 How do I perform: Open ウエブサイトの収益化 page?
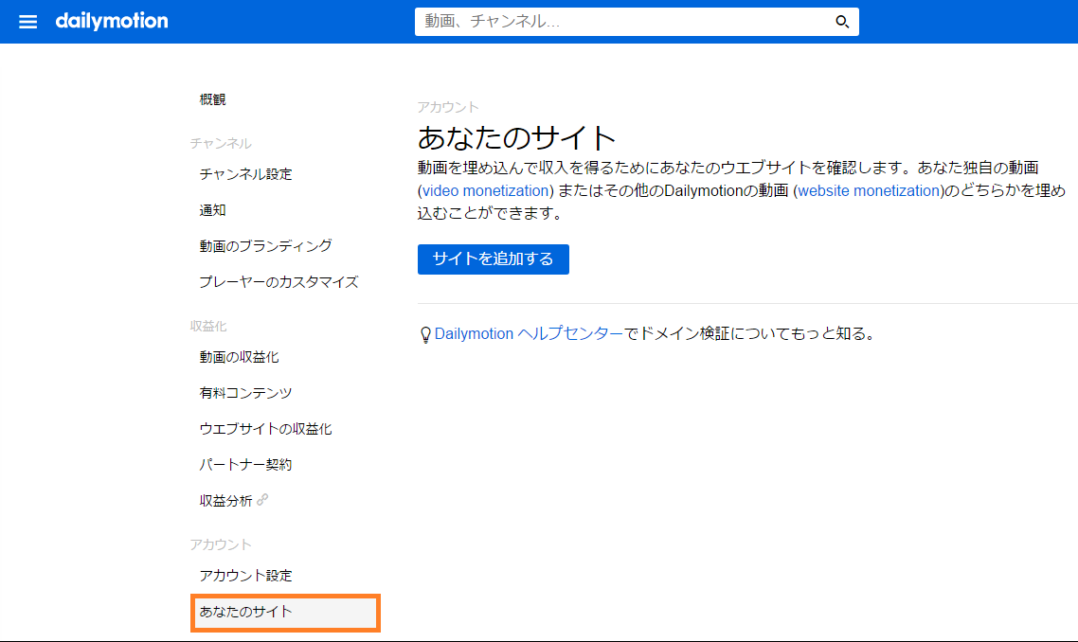(265, 429)
